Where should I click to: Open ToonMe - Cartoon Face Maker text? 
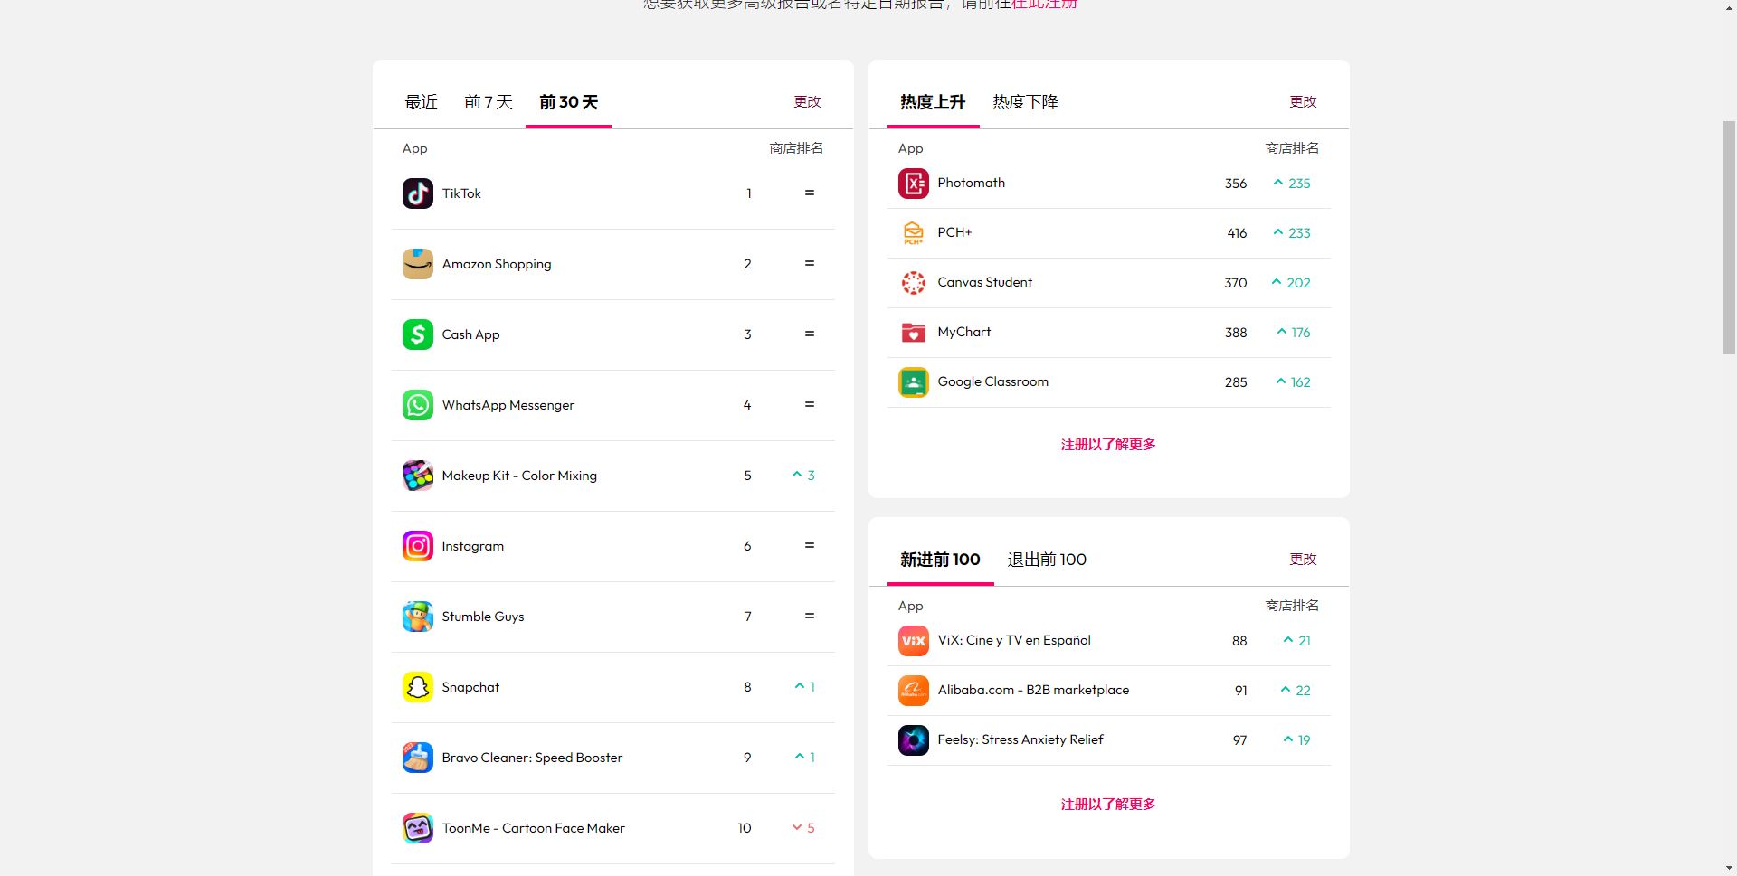(533, 828)
